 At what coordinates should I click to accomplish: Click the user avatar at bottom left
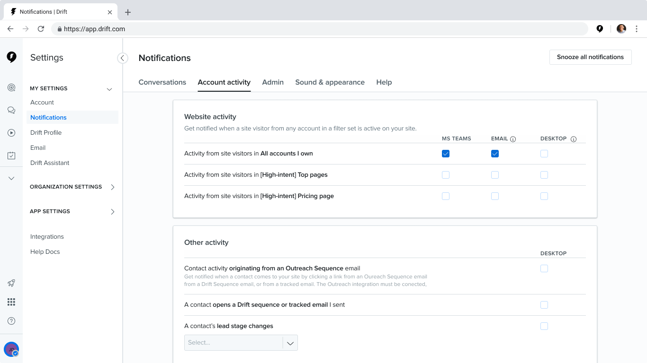(11, 349)
